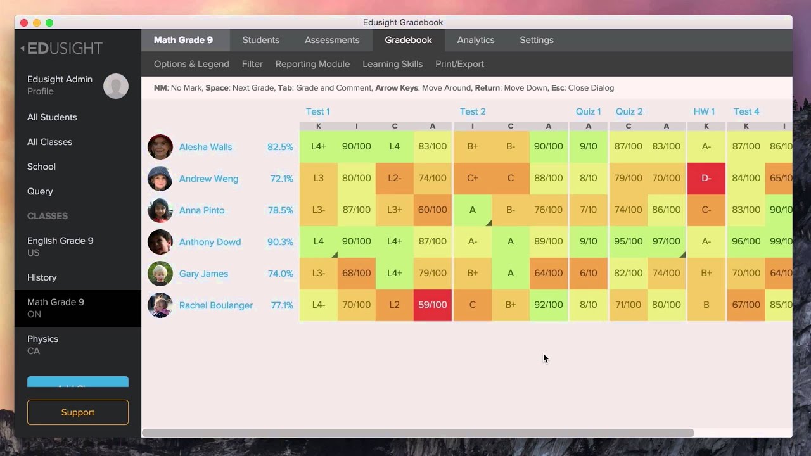The image size is (811, 456).
Task: Open the HW 1 assessment header
Action: click(x=704, y=111)
